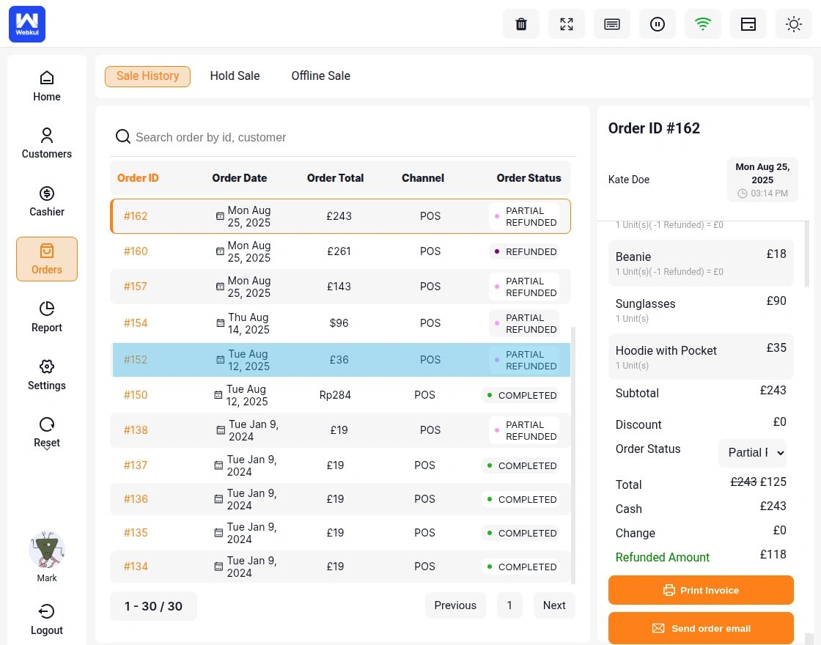Click the trash icon in the top toolbar

pos(520,24)
